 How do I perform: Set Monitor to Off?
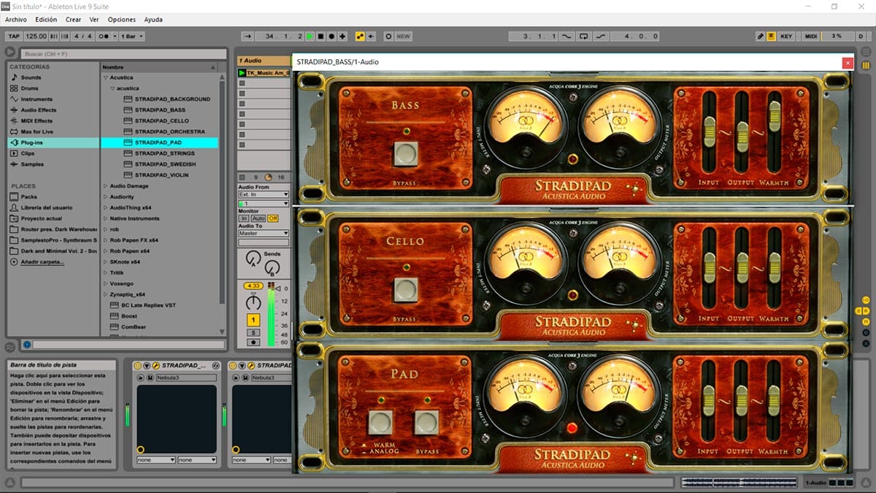(273, 218)
